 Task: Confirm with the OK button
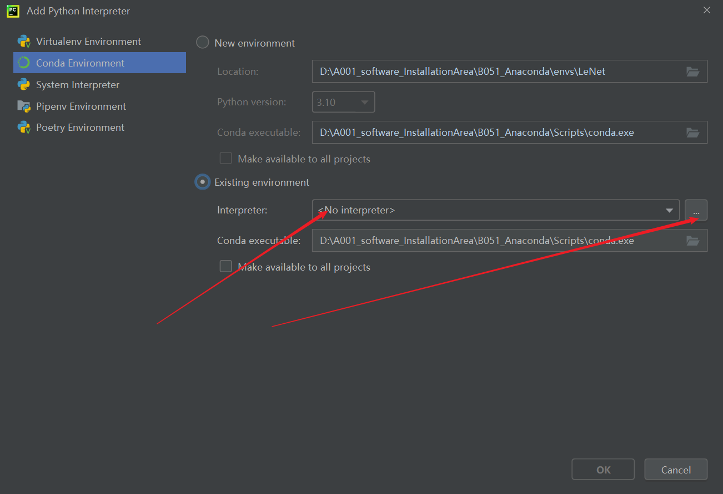coord(603,470)
